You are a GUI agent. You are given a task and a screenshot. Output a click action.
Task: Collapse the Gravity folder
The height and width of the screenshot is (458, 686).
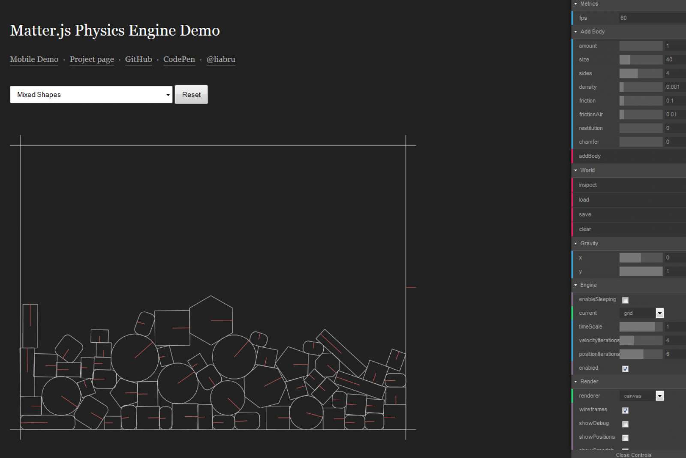click(x=629, y=243)
